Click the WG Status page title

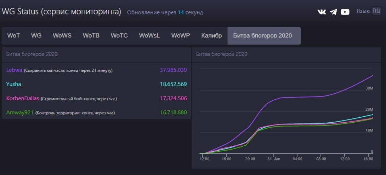tap(61, 12)
